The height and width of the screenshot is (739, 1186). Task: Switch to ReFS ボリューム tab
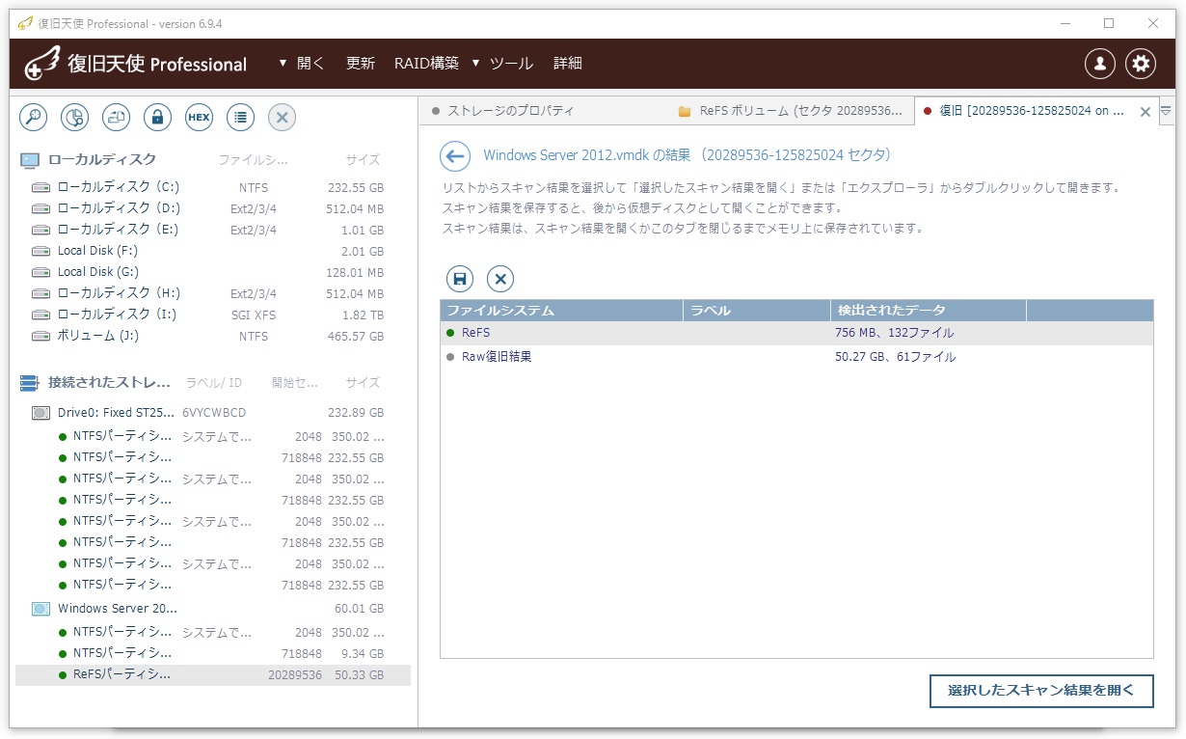791,111
